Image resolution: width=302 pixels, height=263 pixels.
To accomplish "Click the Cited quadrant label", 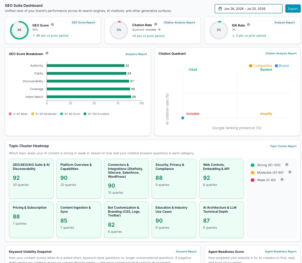I will tap(193, 70).
